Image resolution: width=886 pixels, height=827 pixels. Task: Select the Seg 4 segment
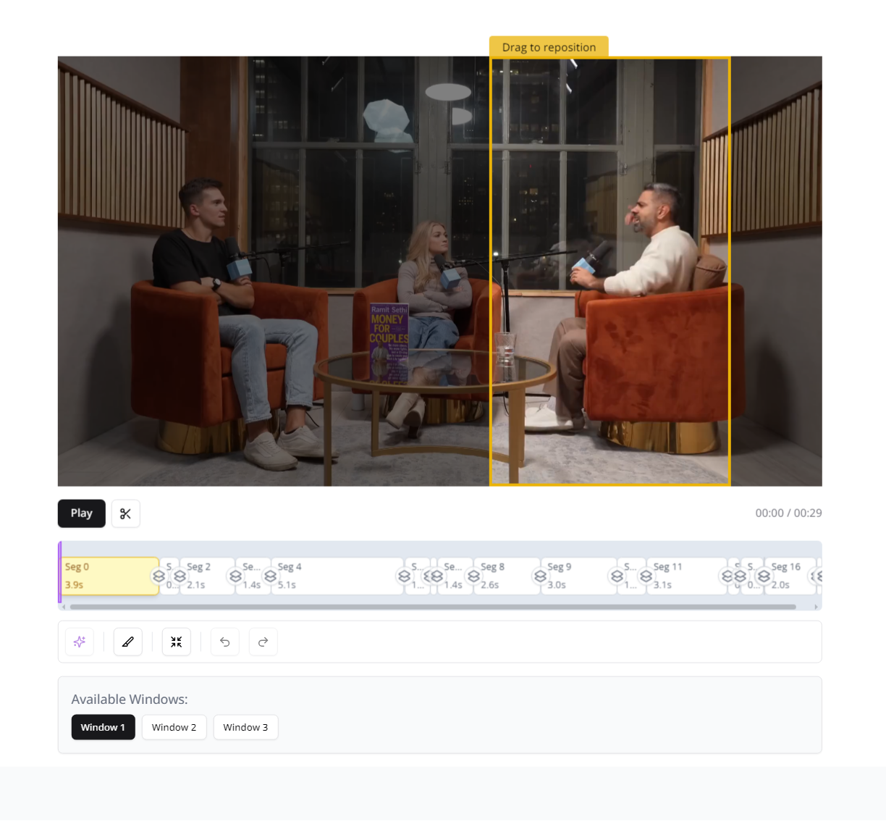337,576
